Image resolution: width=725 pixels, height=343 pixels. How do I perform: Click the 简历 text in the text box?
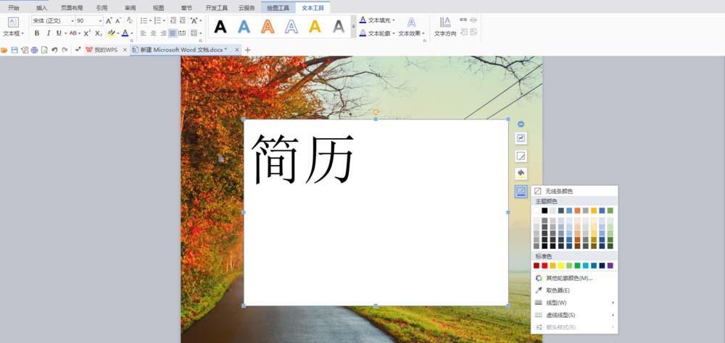pos(303,159)
